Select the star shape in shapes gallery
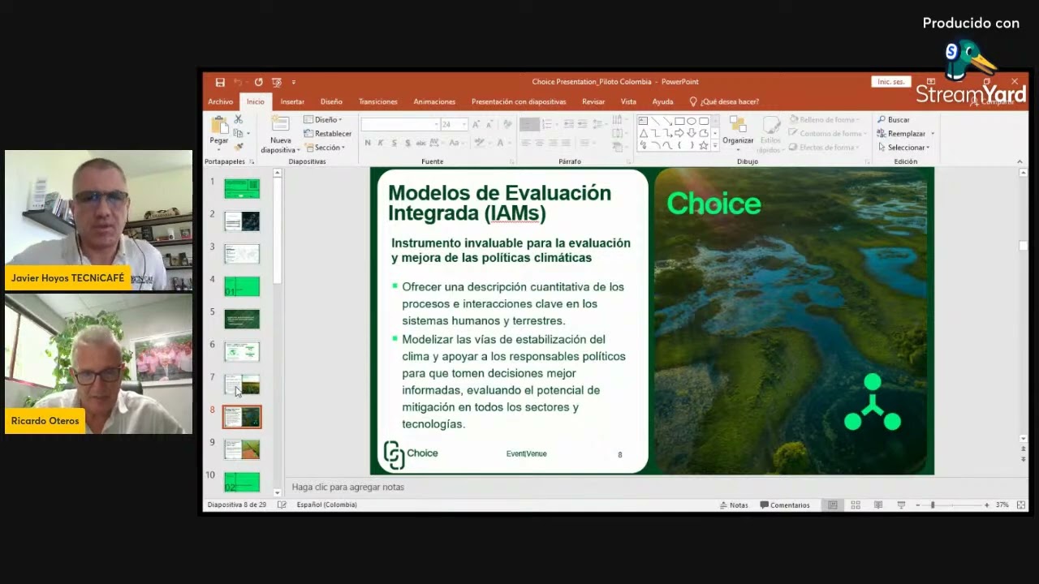Image resolution: width=1039 pixels, height=584 pixels. (x=704, y=145)
